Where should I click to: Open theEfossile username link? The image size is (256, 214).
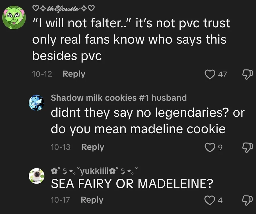(63, 8)
